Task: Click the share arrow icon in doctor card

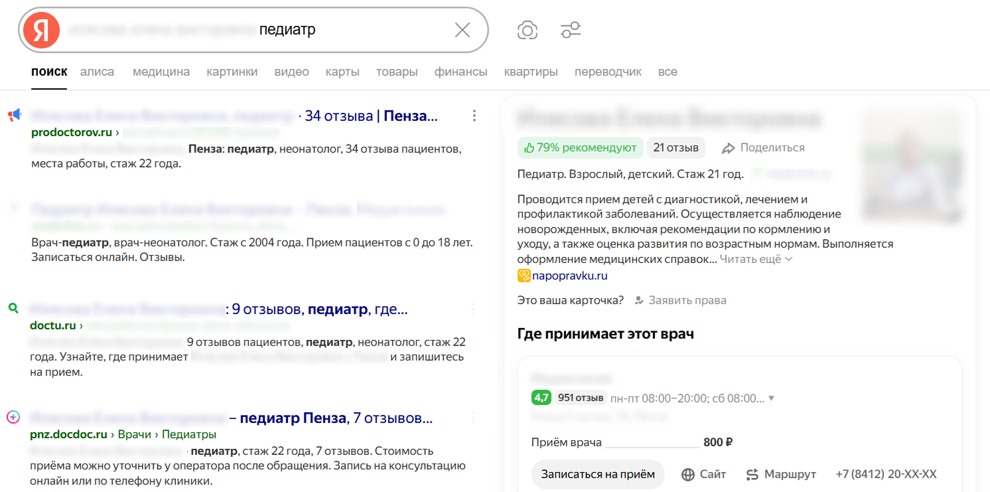Action: pyautogui.click(x=729, y=148)
